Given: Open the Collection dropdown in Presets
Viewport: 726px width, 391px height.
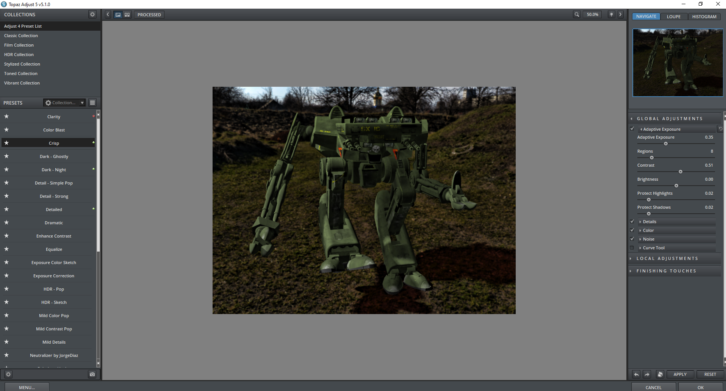Looking at the screenshot, I should [64, 103].
